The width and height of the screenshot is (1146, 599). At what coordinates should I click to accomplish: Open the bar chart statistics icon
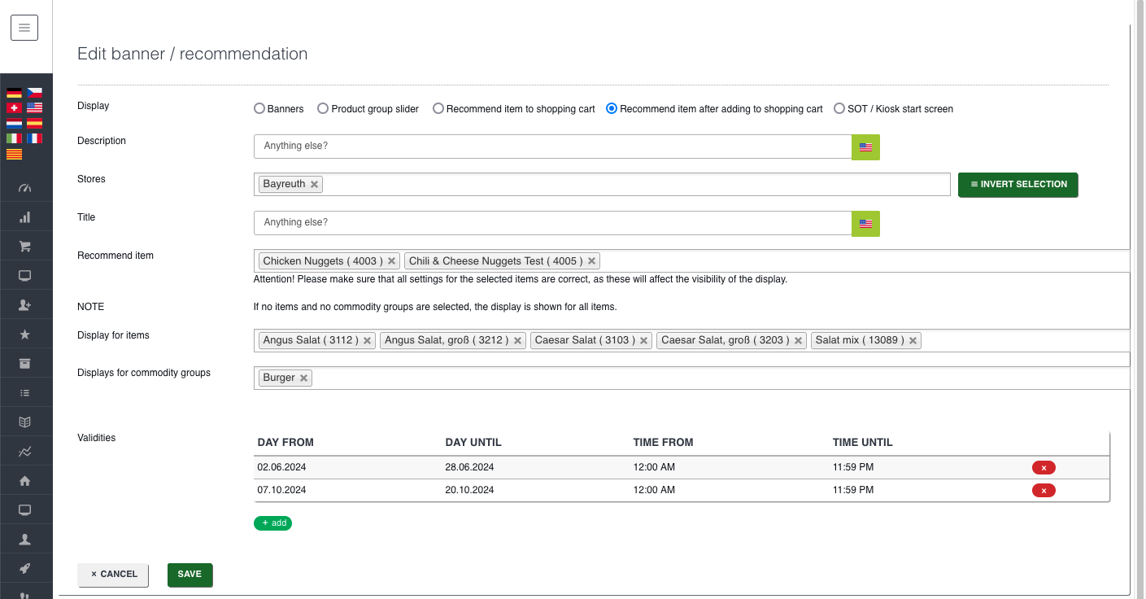[x=25, y=217]
